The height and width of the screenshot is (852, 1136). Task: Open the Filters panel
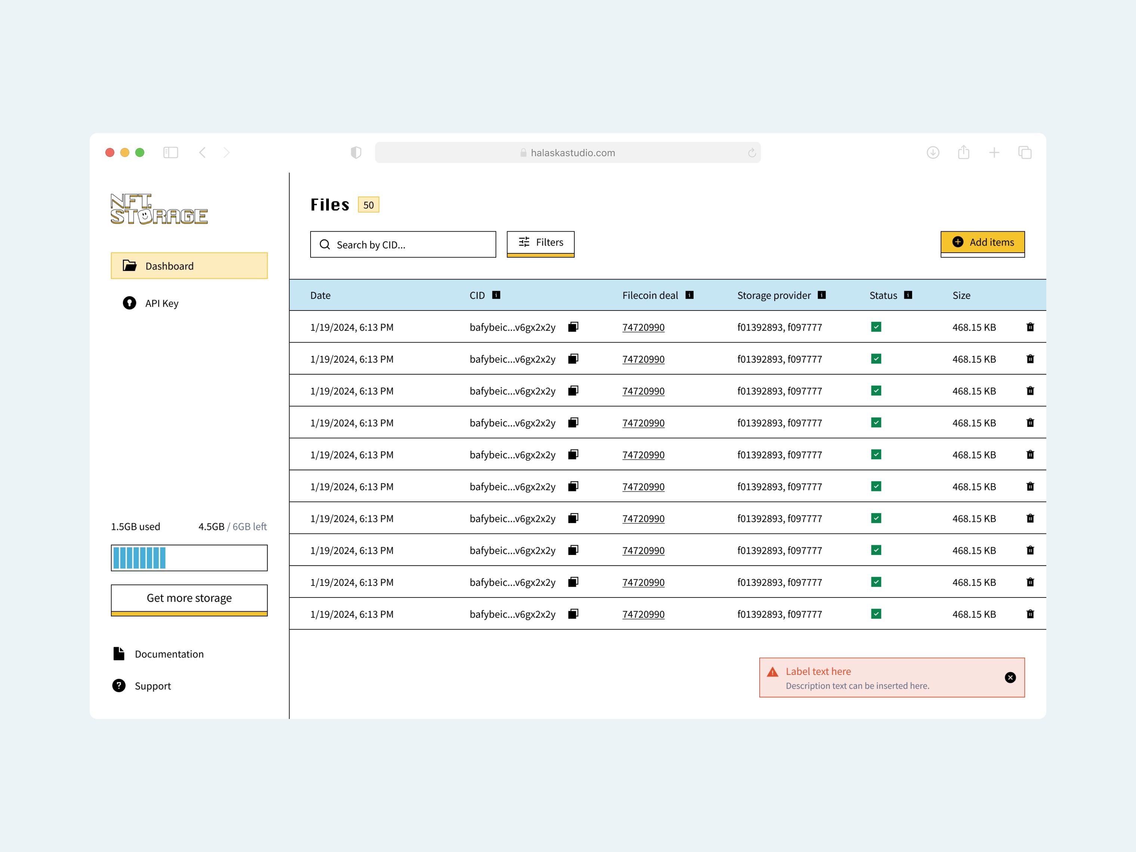pos(540,243)
